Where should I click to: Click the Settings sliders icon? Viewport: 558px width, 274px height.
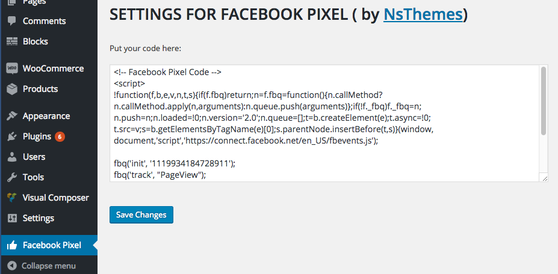tap(12, 218)
